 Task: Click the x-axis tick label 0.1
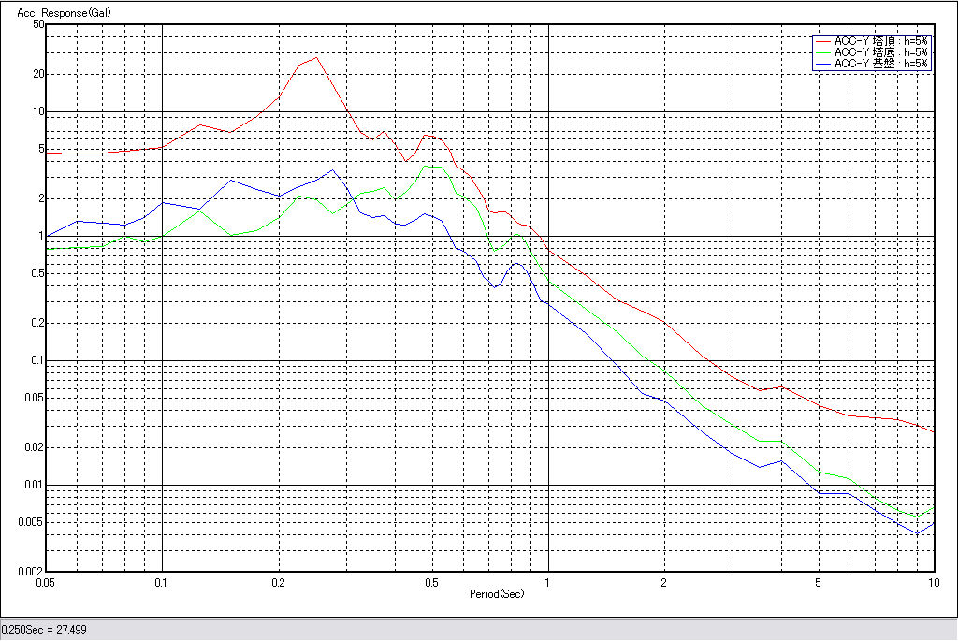coord(162,583)
